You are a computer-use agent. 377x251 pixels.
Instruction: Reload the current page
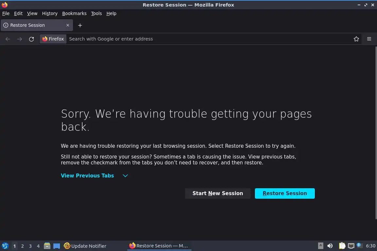(31, 39)
